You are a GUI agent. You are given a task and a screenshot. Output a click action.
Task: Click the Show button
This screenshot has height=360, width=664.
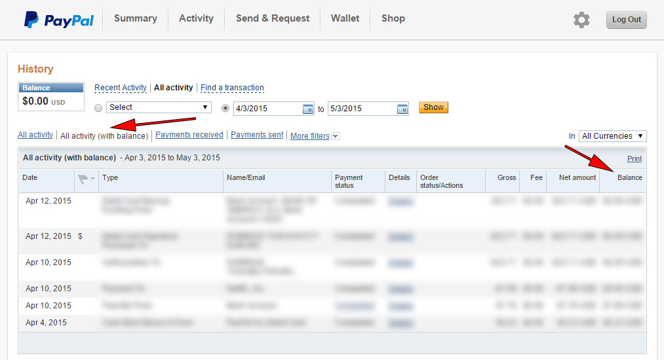tap(433, 107)
